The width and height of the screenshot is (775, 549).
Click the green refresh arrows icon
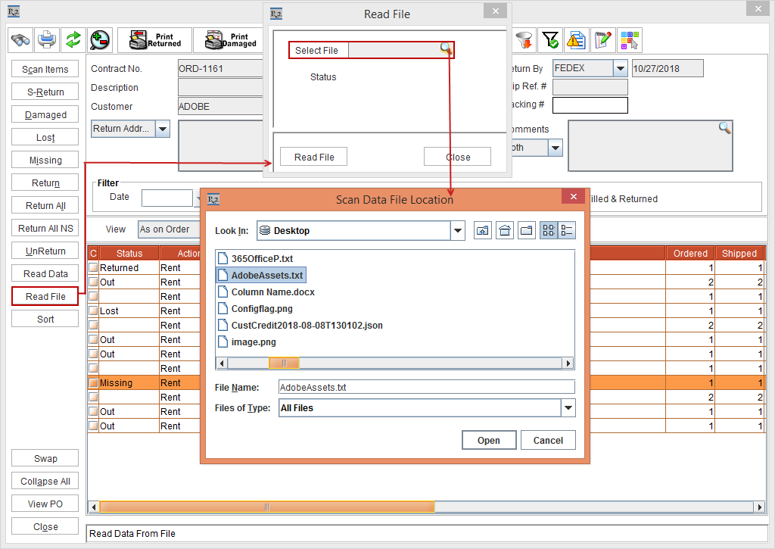point(73,39)
